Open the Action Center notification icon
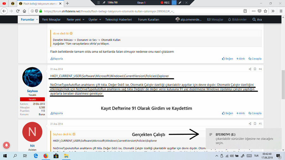This screenshot has width=285, height=160. [278, 156]
